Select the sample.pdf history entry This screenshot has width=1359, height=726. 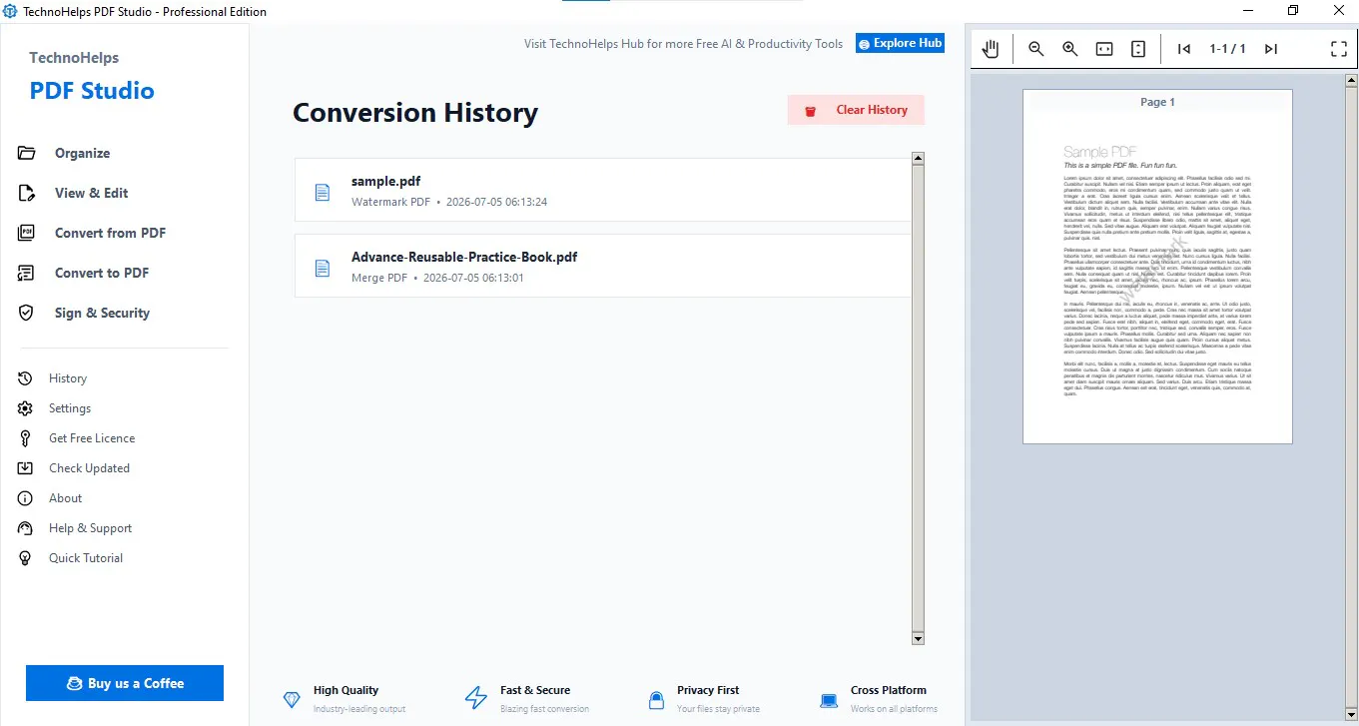(603, 190)
